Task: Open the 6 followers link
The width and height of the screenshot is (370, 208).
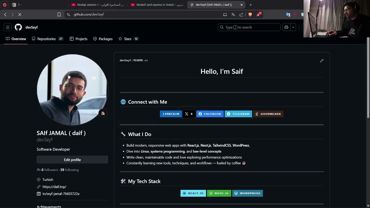Action: click(49, 170)
